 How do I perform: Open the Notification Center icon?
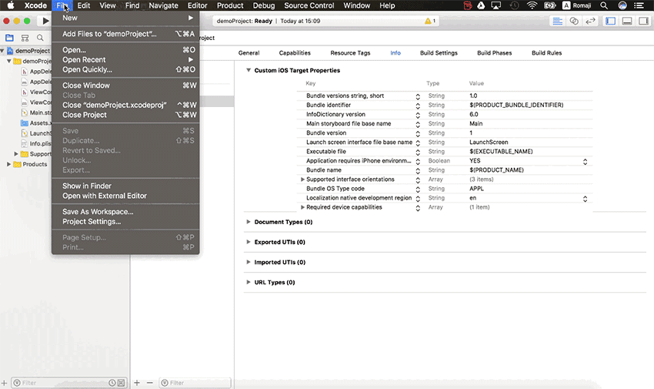click(x=639, y=5)
